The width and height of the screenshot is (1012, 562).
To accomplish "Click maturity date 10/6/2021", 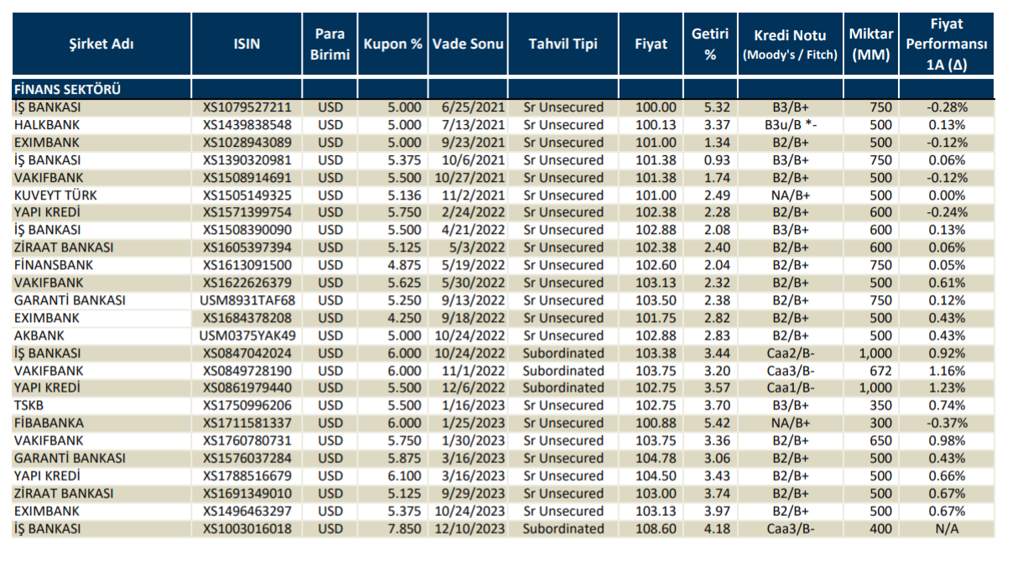I will tap(474, 160).
